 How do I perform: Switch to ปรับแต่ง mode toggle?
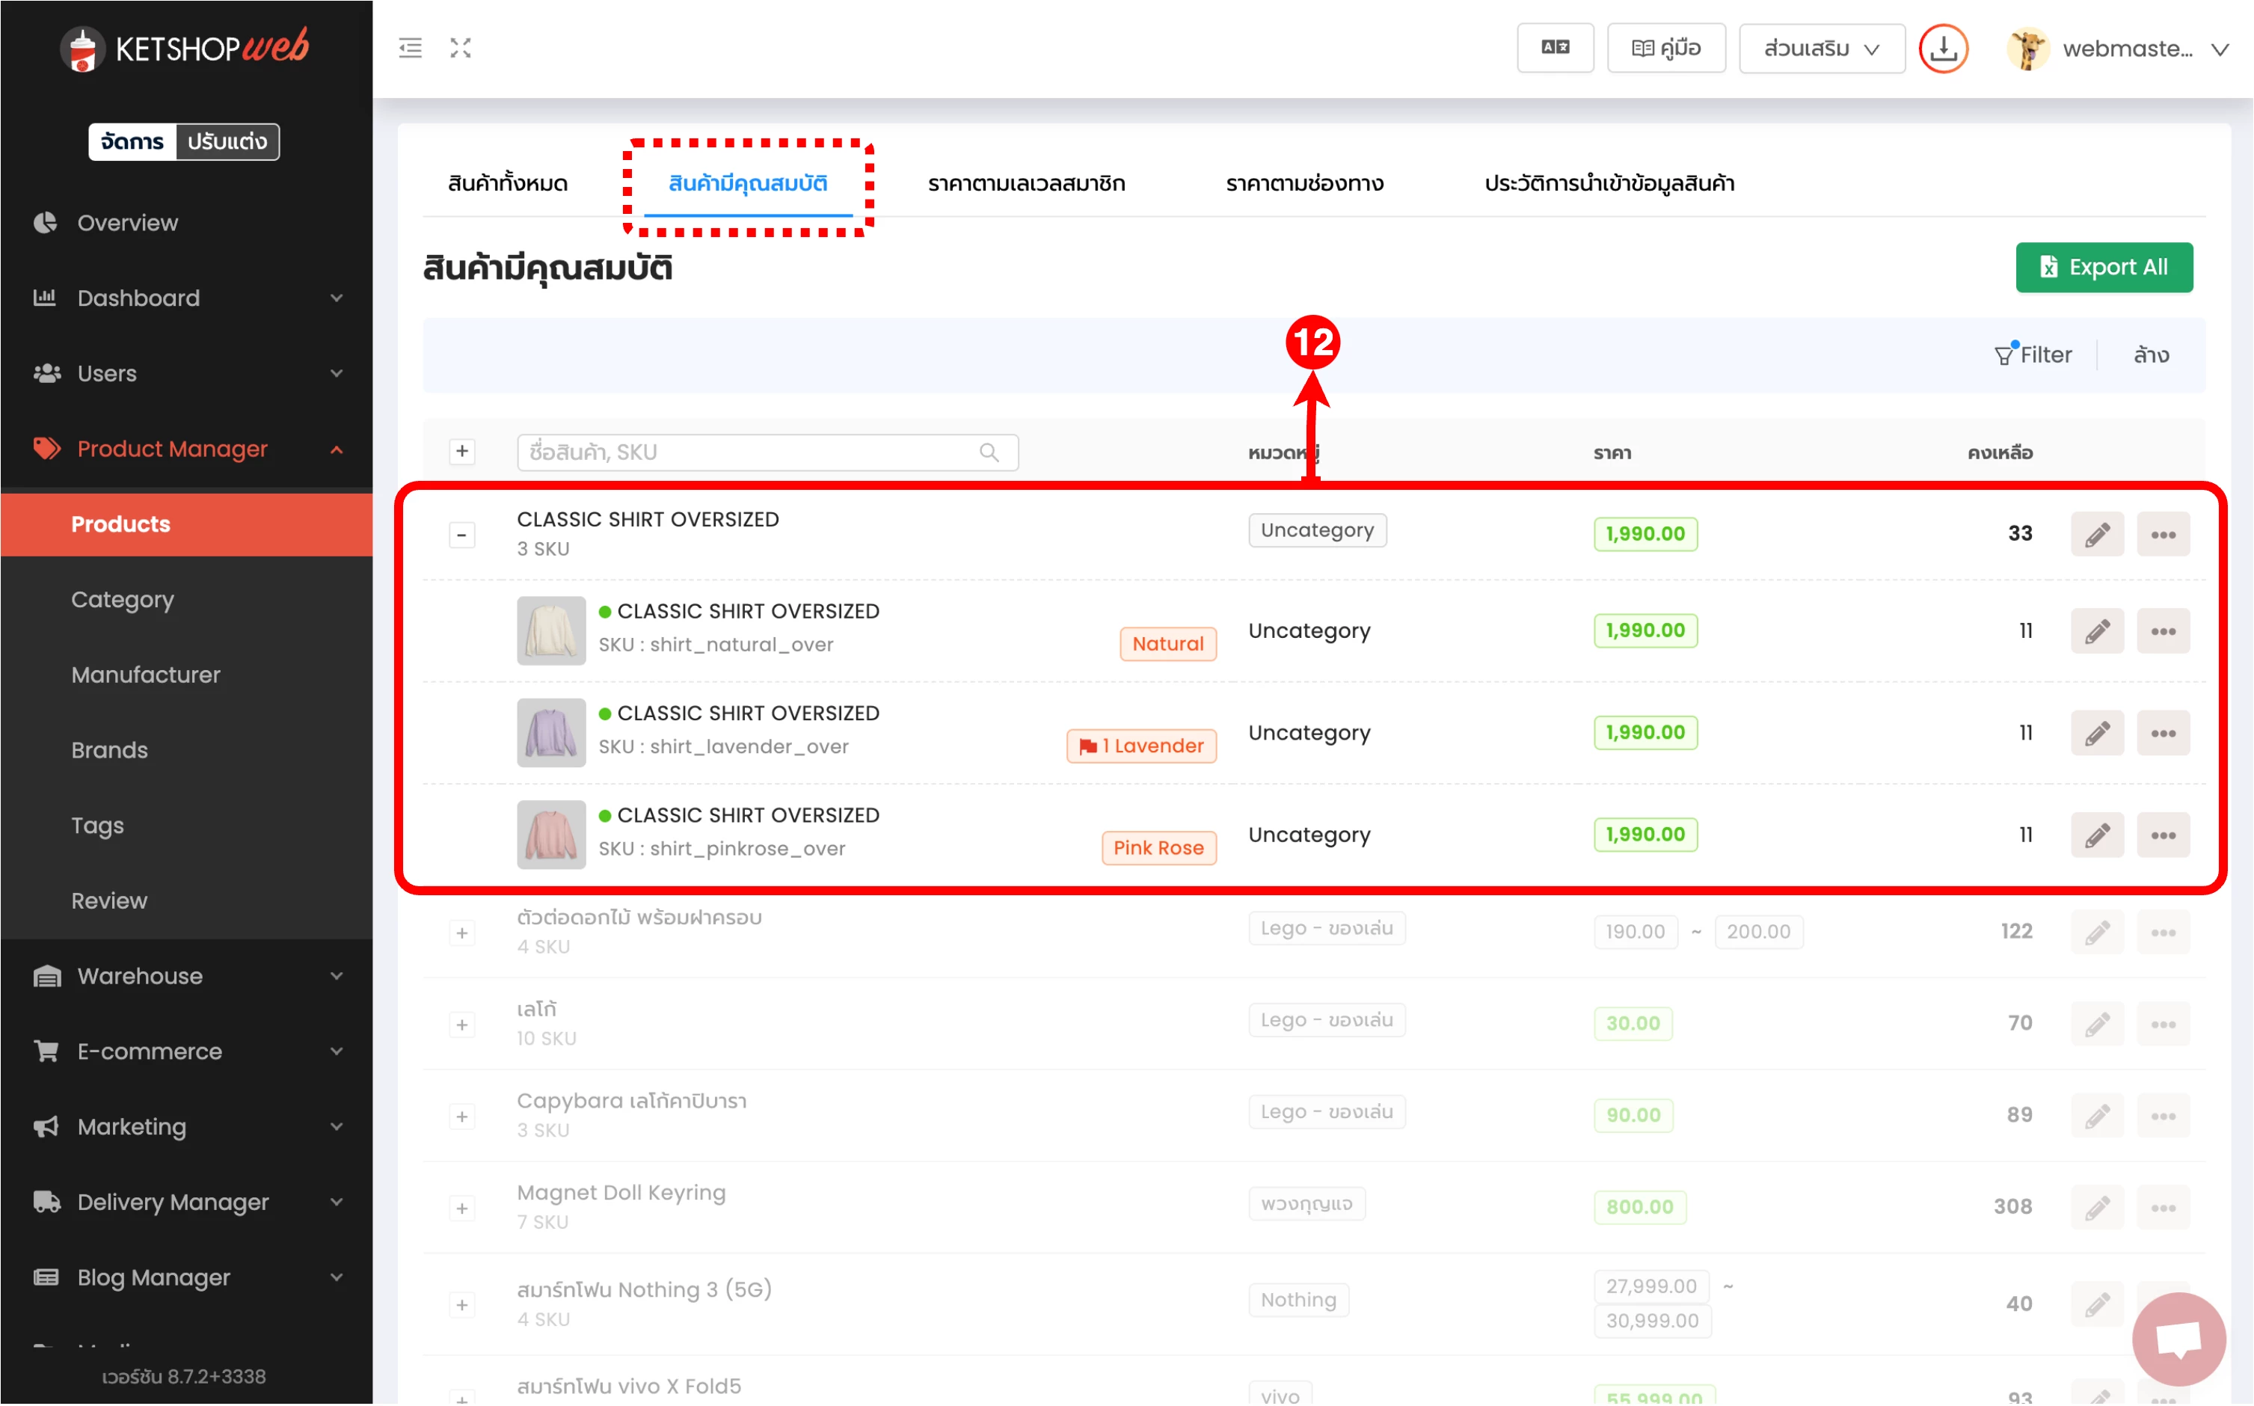(x=227, y=141)
